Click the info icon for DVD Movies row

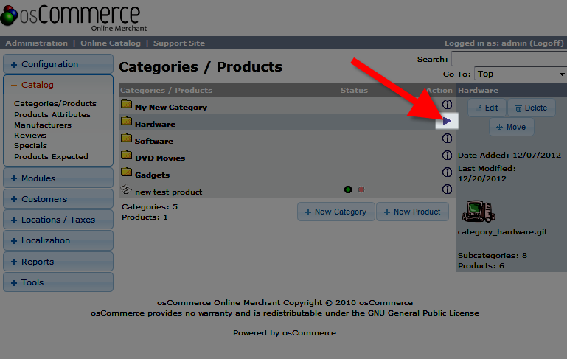coord(447,156)
